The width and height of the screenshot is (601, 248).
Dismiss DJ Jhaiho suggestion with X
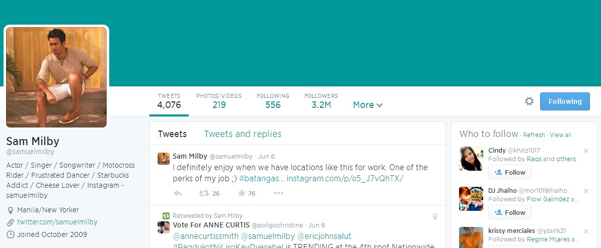tap(586, 191)
